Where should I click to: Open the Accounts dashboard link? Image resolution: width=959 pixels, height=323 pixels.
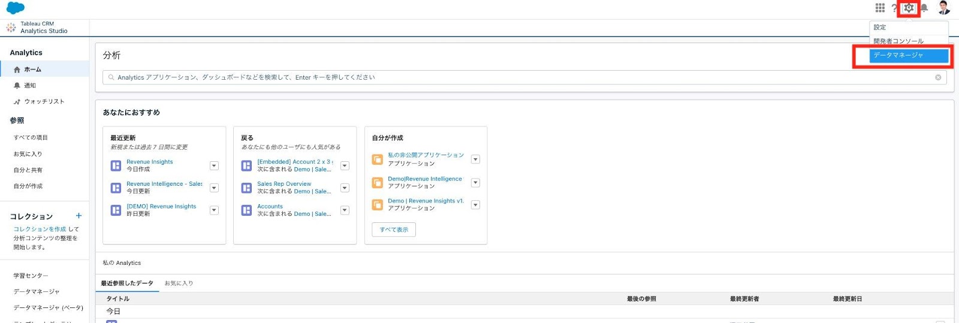click(x=270, y=206)
